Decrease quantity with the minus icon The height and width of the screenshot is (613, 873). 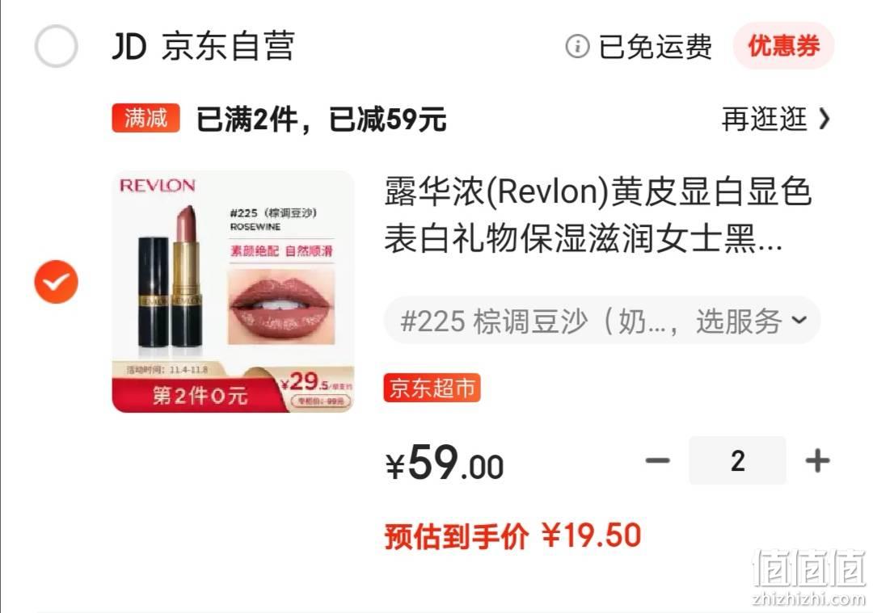[x=657, y=460]
